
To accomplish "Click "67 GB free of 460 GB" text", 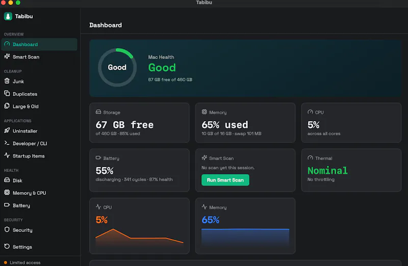I will point(170,80).
